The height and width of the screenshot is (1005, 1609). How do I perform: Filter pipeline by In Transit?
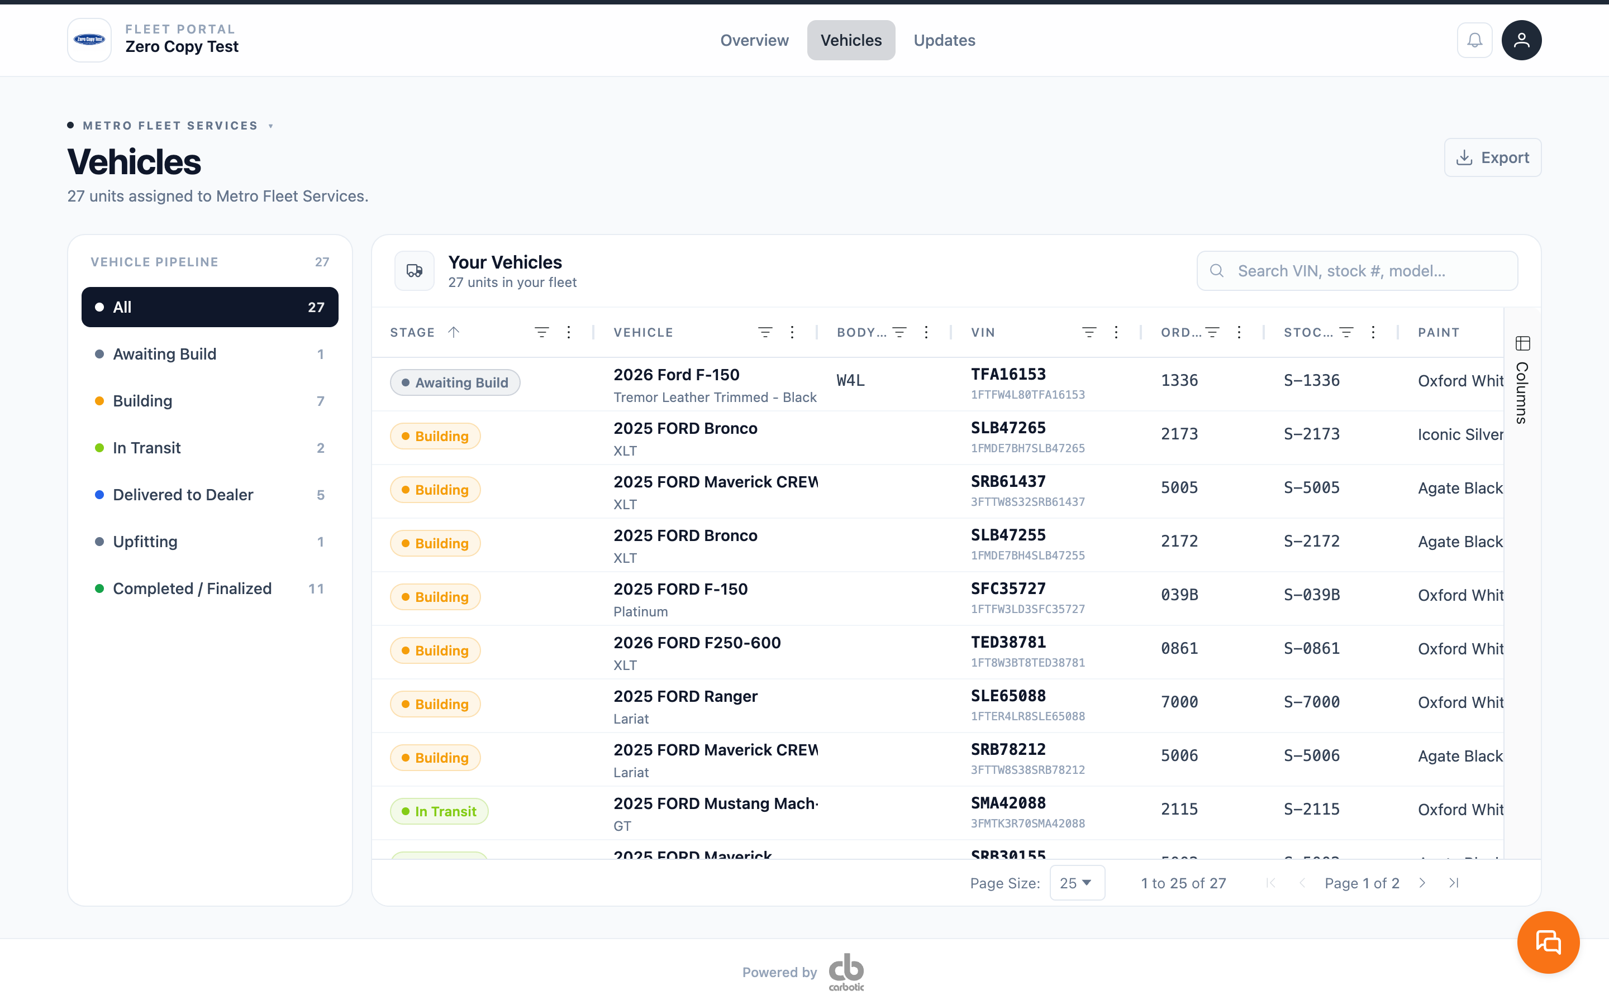210,448
